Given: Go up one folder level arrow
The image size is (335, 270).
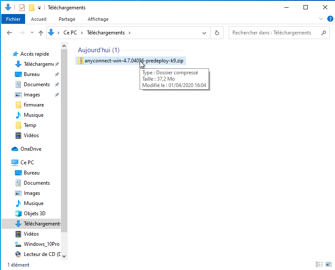Looking at the screenshot, I should point(41,33).
